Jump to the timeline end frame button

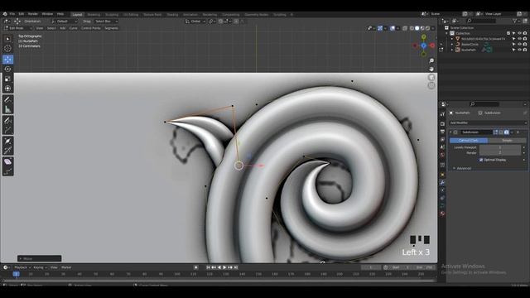(236, 267)
